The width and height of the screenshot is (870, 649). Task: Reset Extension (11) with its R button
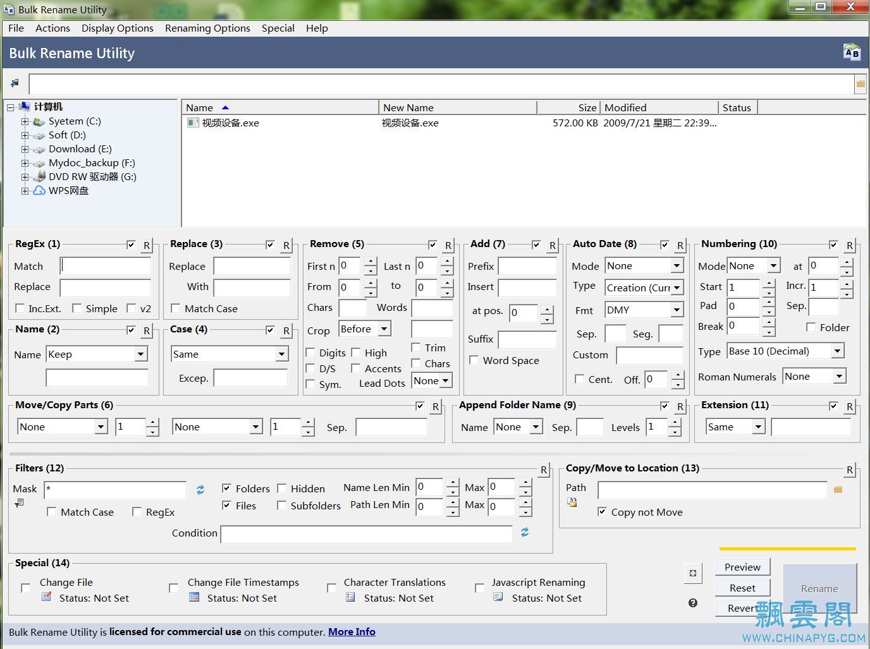click(x=850, y=407)
